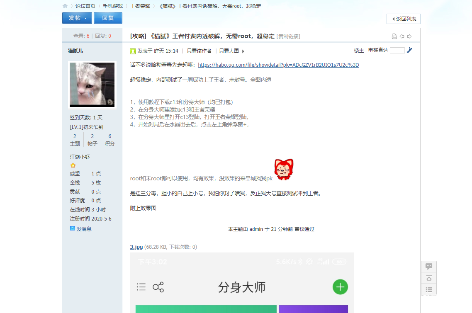Click the 返回列表 back to list button

click(404, 19)
